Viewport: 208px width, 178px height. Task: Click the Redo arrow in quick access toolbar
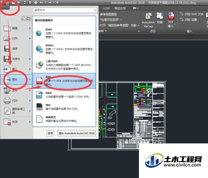click(x=50, y=3)
